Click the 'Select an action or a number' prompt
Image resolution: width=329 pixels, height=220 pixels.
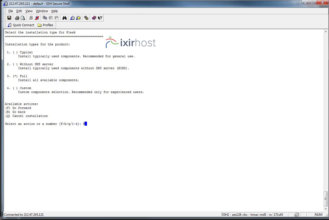(43, 124)
